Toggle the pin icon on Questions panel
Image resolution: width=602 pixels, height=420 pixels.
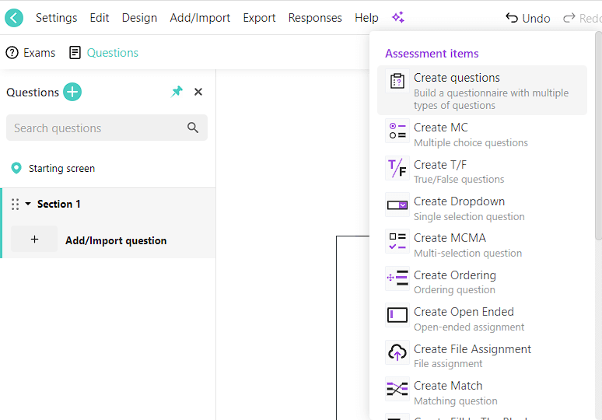[x=177, y=92]
